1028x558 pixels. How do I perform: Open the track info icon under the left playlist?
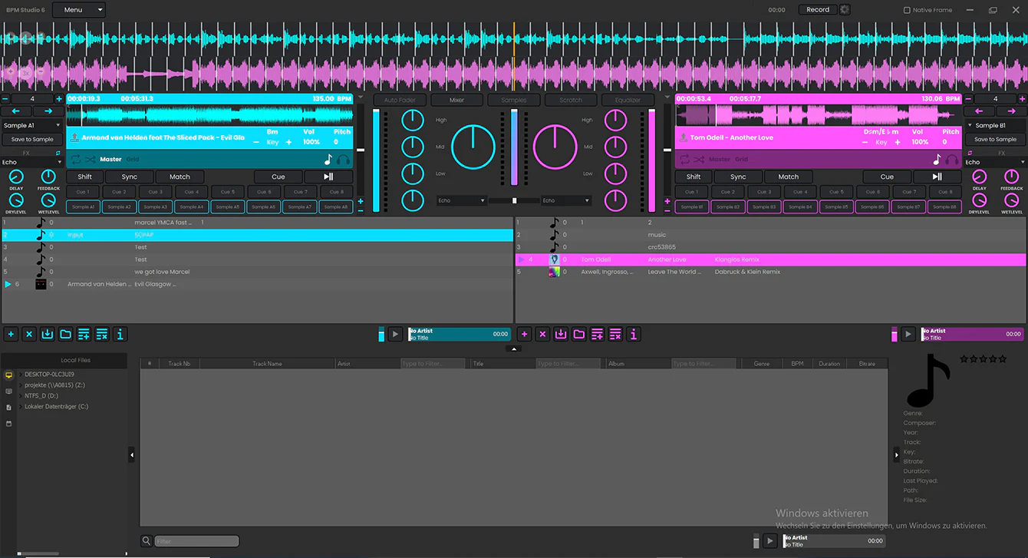coord(120,334)
